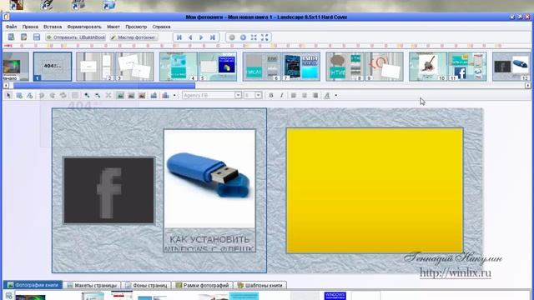Image resolution: width=534 pixels, height=300 pixels.
Task: Click the thumbnail strip right scroll arrow
Action: 528,86
